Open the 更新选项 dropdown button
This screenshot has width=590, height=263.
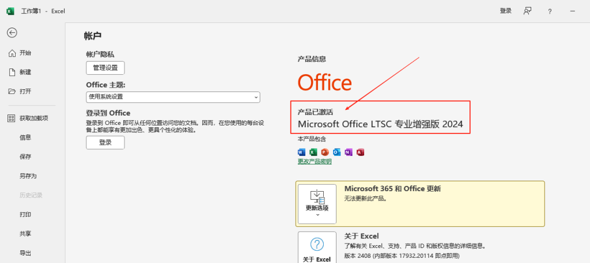pos(317,204)
